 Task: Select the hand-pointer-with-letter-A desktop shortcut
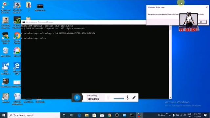coord(6,69)
